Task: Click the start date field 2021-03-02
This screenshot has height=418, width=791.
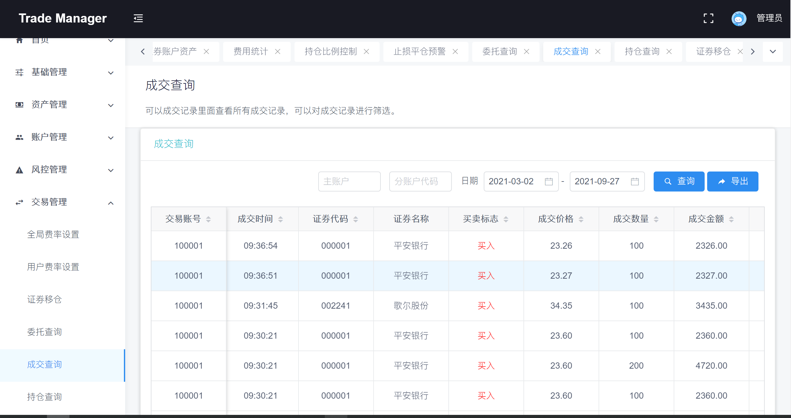Action: [521, 182]
